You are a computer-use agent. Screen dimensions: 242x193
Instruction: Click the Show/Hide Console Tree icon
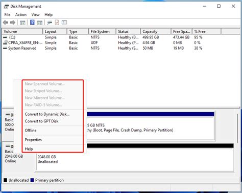pyautogui.click(x=22, y=23)
